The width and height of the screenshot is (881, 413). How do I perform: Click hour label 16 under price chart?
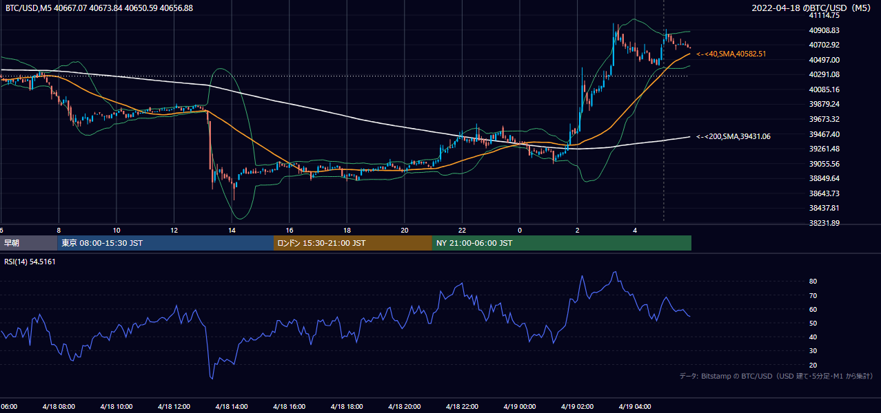click(290, 230)
